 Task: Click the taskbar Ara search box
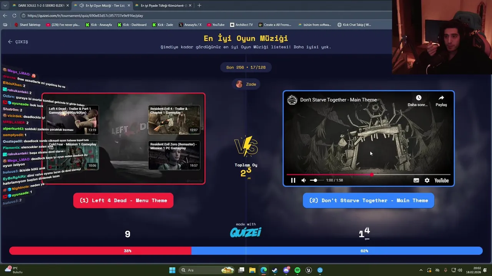(x=207, y=270)
